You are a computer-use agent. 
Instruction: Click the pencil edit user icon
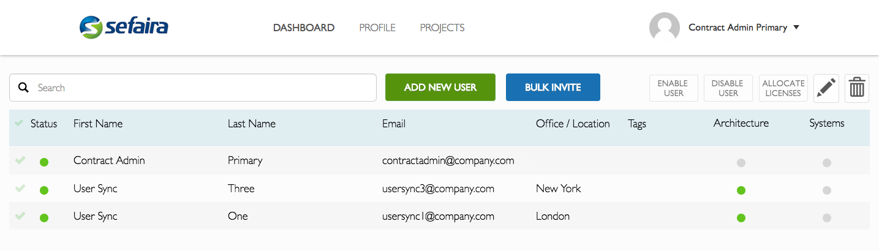(x=826, y=88)
